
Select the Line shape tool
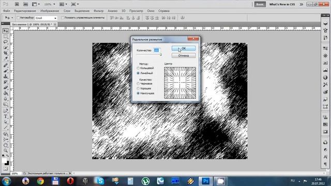[6, 128]
